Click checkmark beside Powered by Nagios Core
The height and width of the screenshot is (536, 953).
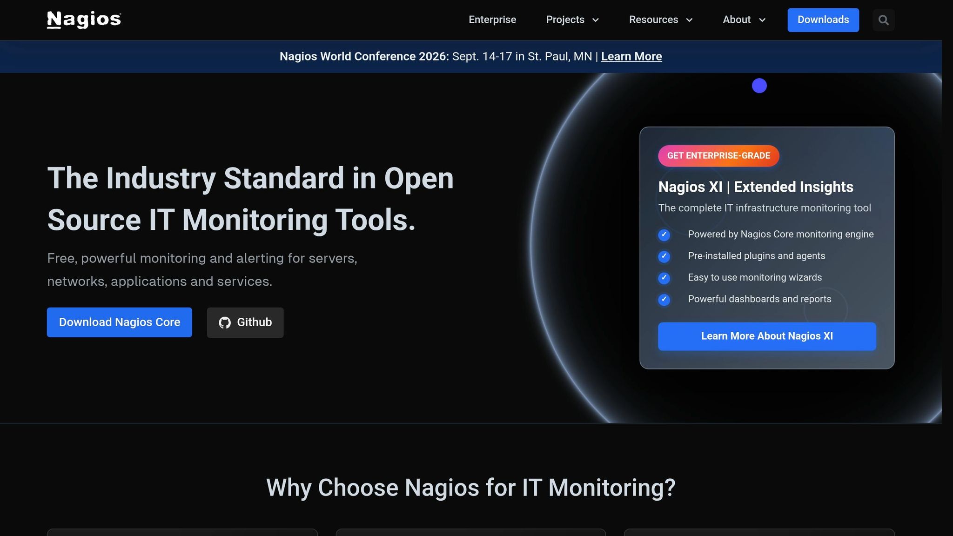664,235
